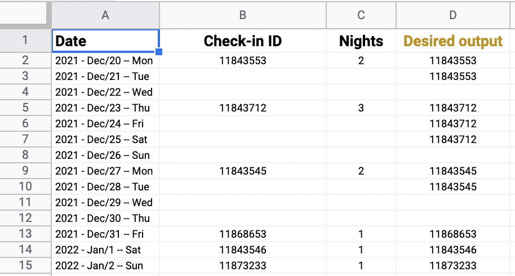Click Desired output 11873233 in row 15

click(x=453, y=265)
